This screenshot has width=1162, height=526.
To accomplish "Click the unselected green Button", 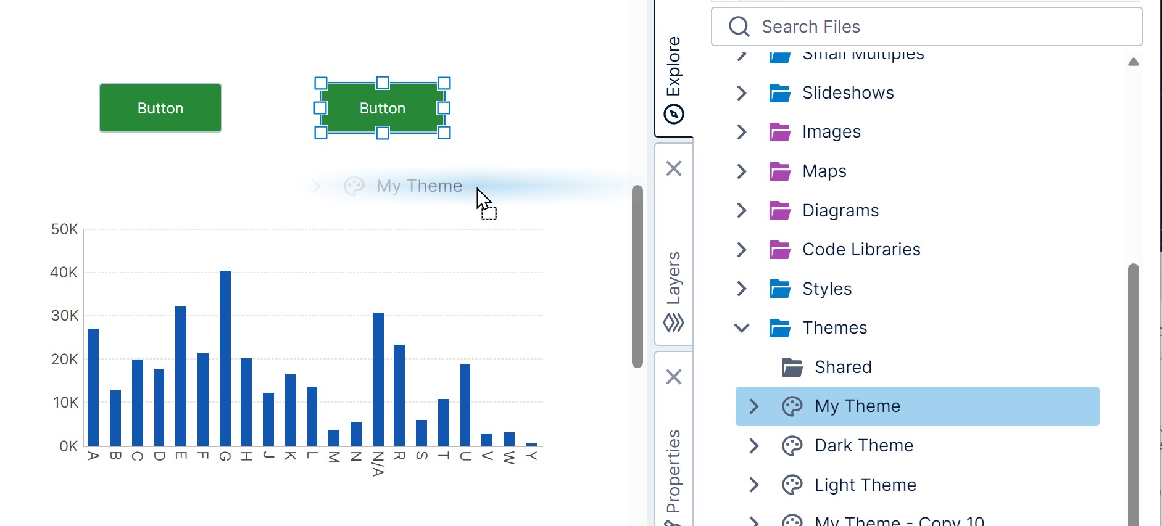I will click(x=160, y=109).
